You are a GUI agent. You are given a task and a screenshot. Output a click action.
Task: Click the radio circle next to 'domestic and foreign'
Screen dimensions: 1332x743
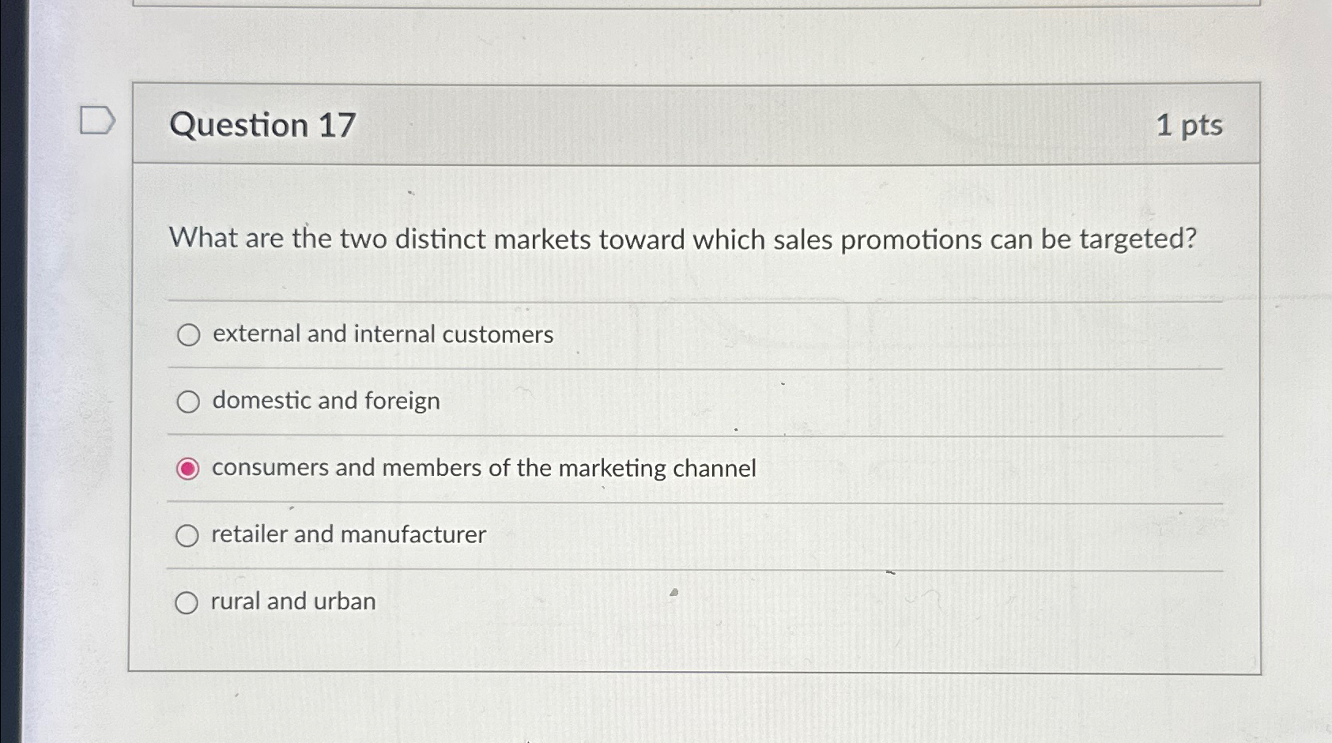[x=189, y=402]
